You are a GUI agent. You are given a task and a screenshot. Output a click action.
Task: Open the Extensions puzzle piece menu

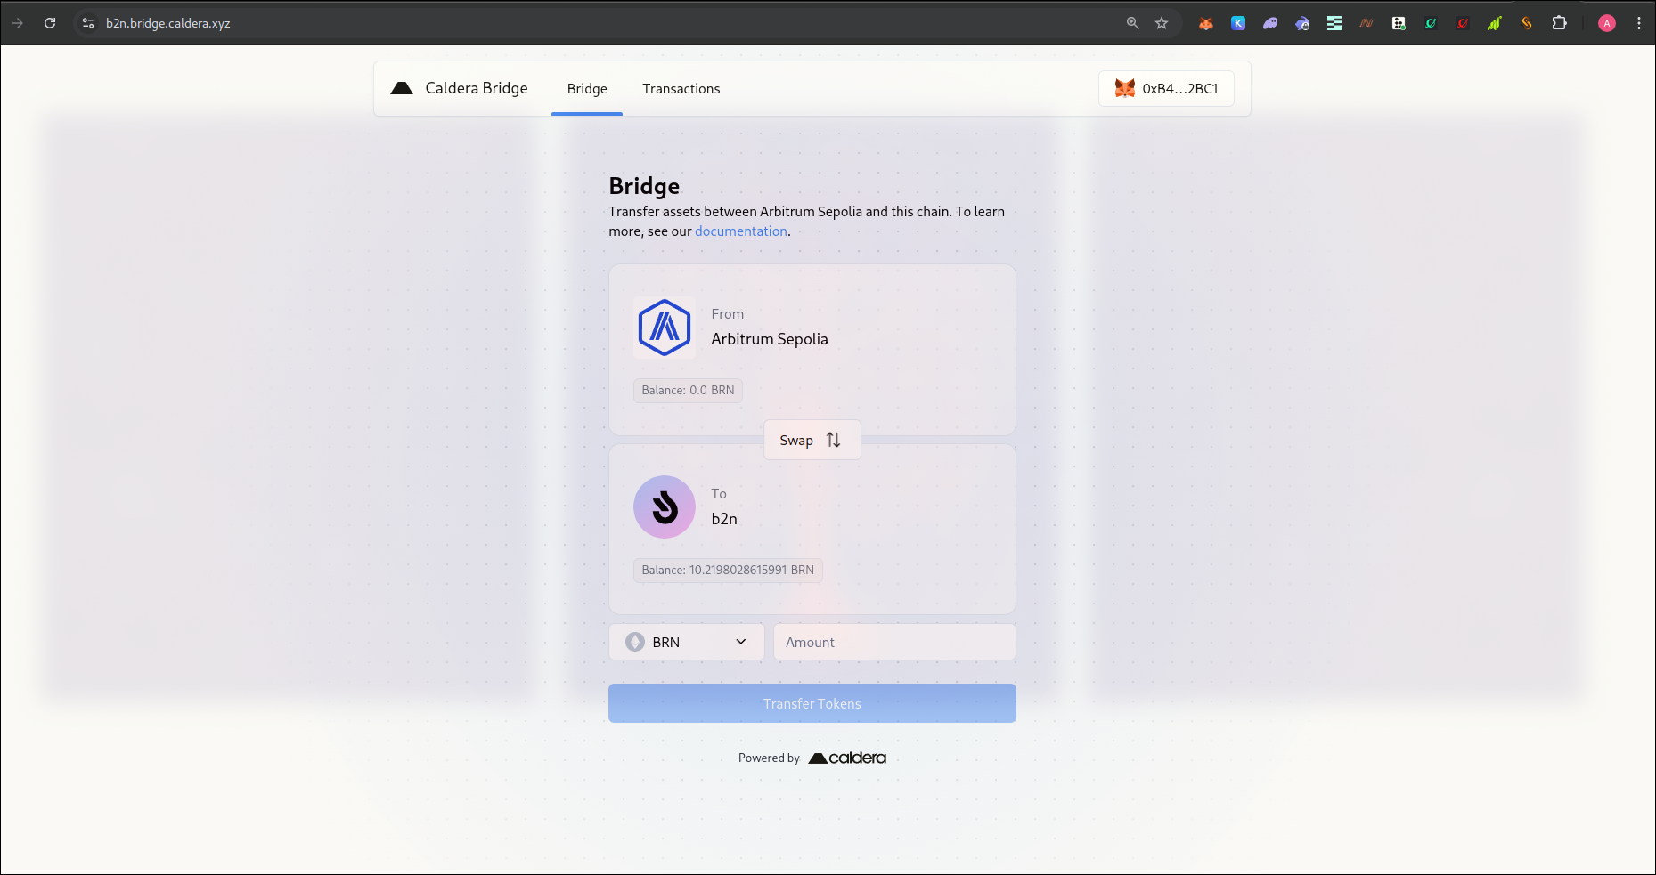tap(1559, 23)
